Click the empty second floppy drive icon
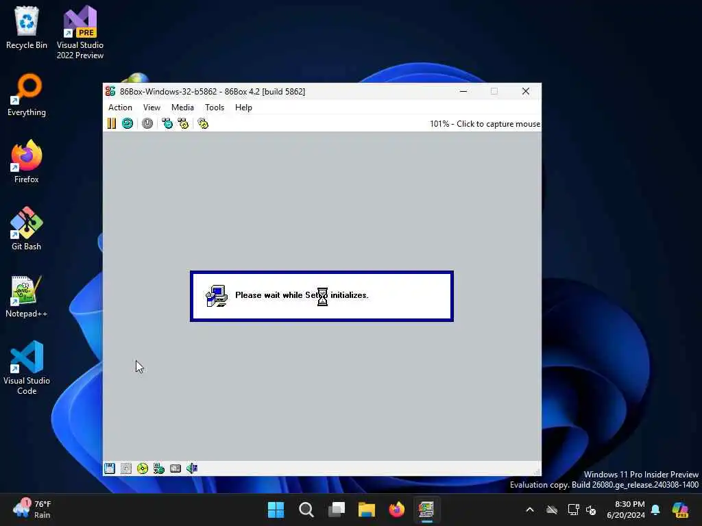The width and height of the screenshot is (702, 526). 126,468
